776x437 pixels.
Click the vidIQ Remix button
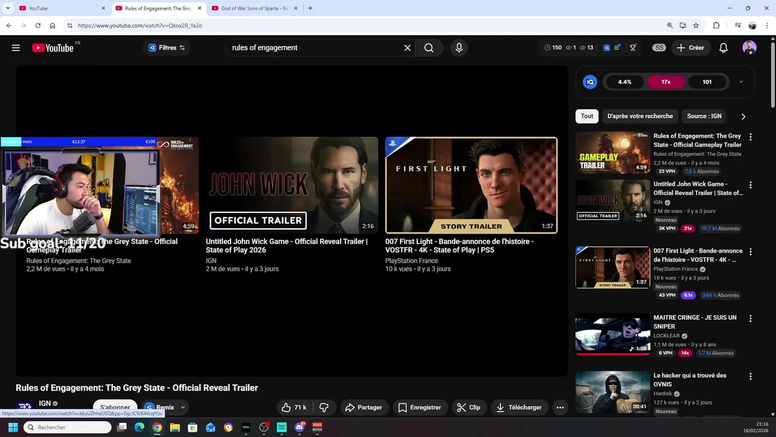pyautogui.click(x=159, y=407)
